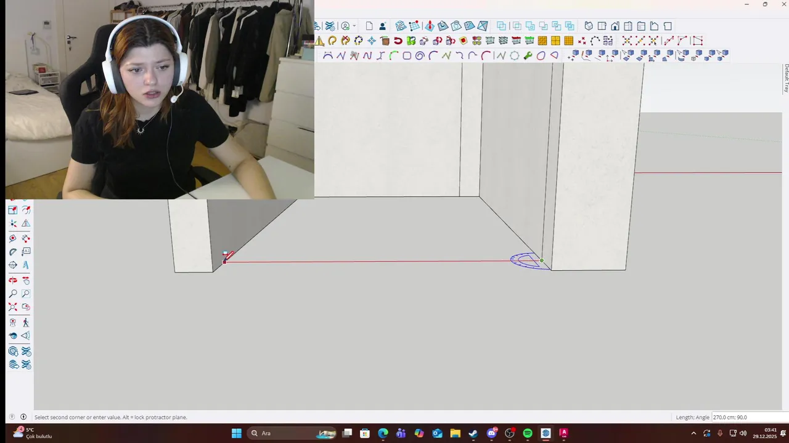Select the Tape Measure tool
This screenshot has width=789, height=443.
12,238
